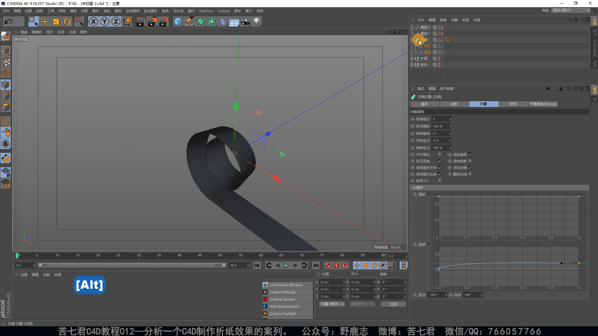Viewport: 598px width, 336px height.
Task: Open the 界面 layout dropdown
Action: [571, 10]
